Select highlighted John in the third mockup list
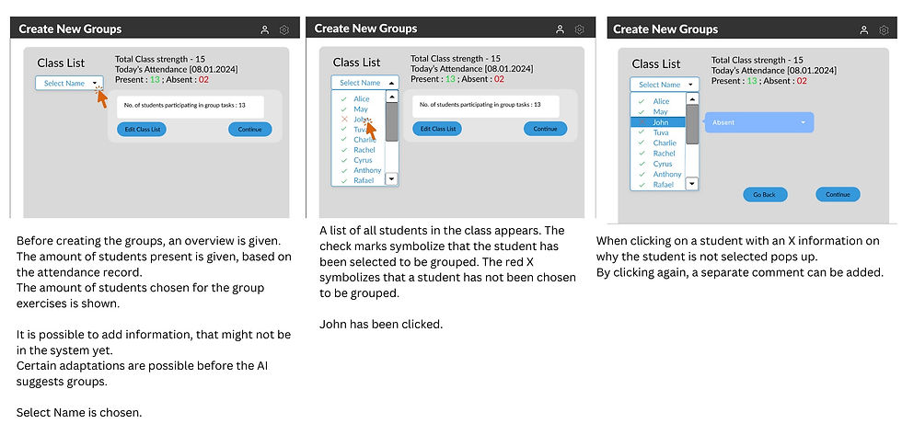 pos(658,122)
